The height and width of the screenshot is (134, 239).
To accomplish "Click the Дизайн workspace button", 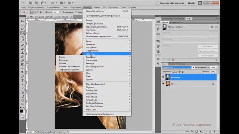I will coord(192,3).
